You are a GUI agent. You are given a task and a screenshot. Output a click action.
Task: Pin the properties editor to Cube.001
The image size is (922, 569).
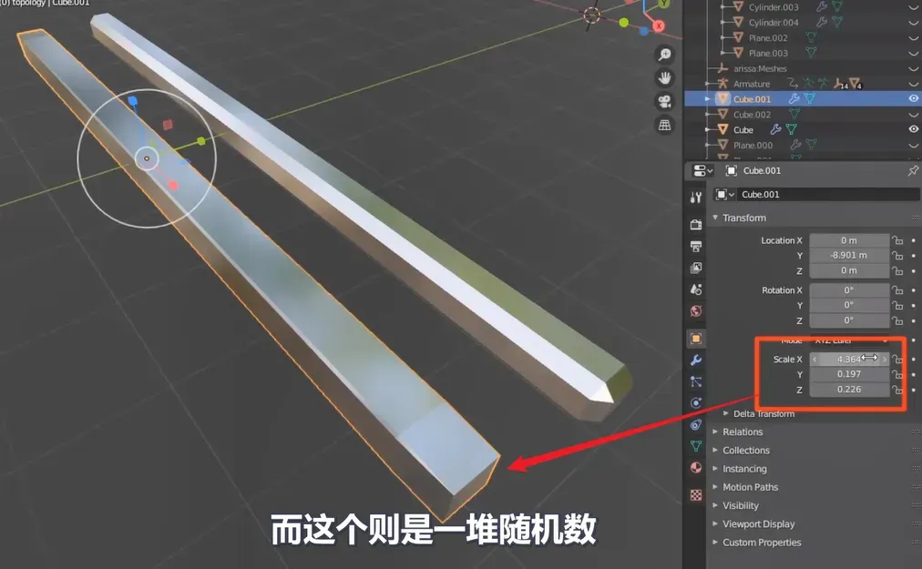pos(913,170)
